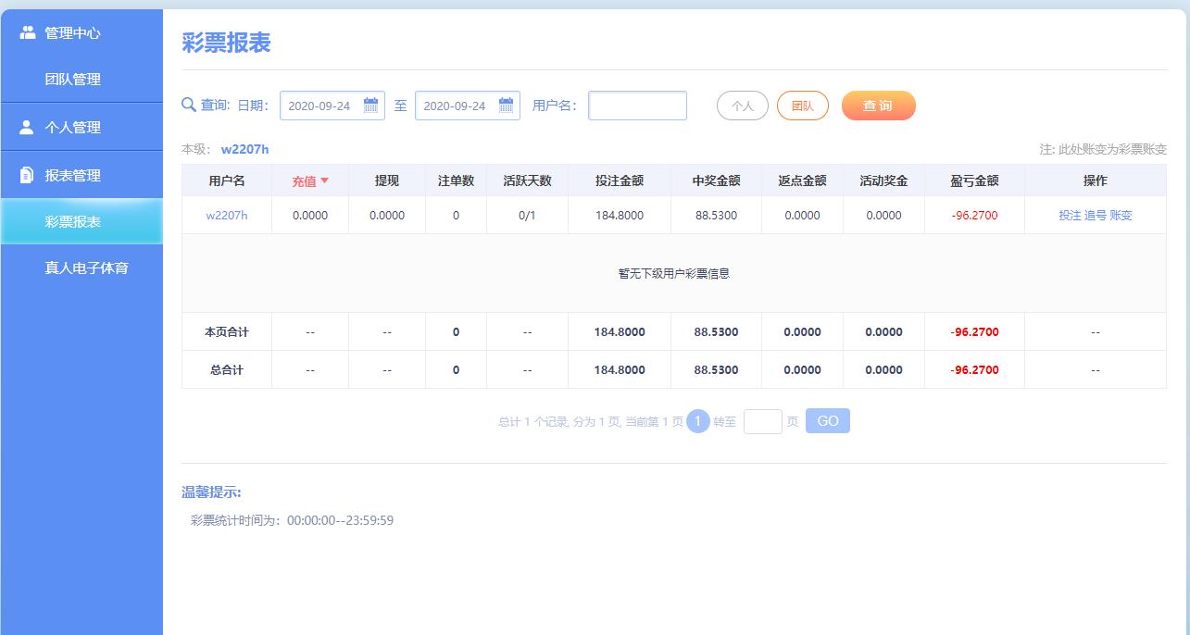Open the 账变 link for w2207h
The width and height of the screenshot is (1190, 635).
(x=1121, y=215)
